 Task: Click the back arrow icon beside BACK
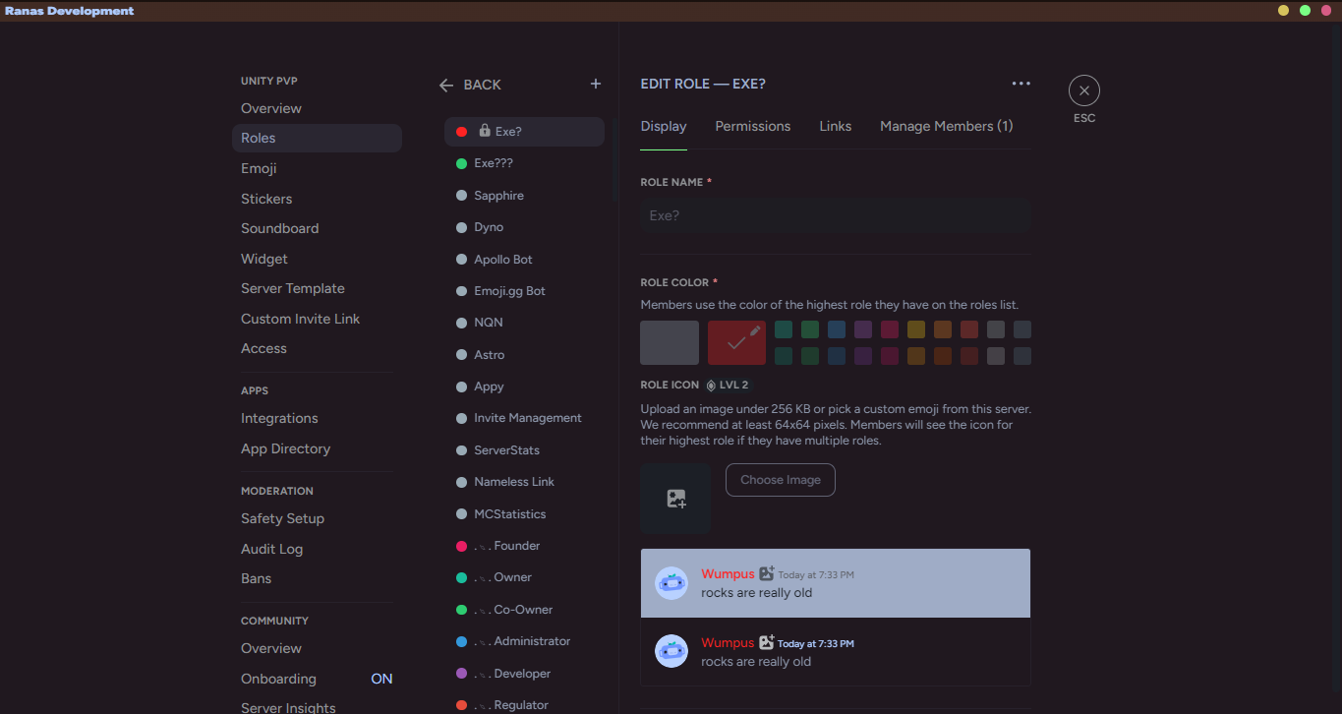[x=446, y=86]
